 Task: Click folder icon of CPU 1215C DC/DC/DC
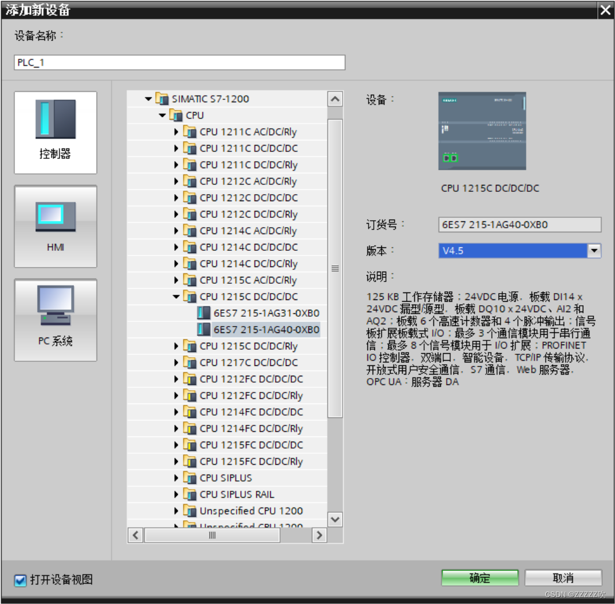190,297
